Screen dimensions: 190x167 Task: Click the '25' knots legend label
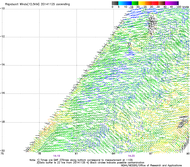[x=145, y=7]
